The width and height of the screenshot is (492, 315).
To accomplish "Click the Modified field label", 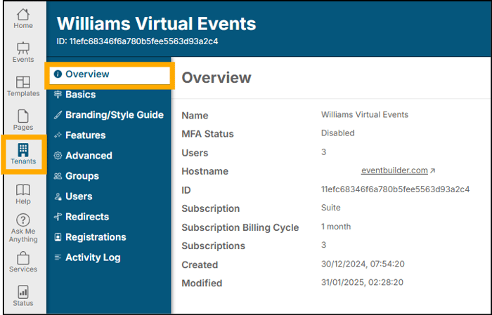I will [202, 283].
